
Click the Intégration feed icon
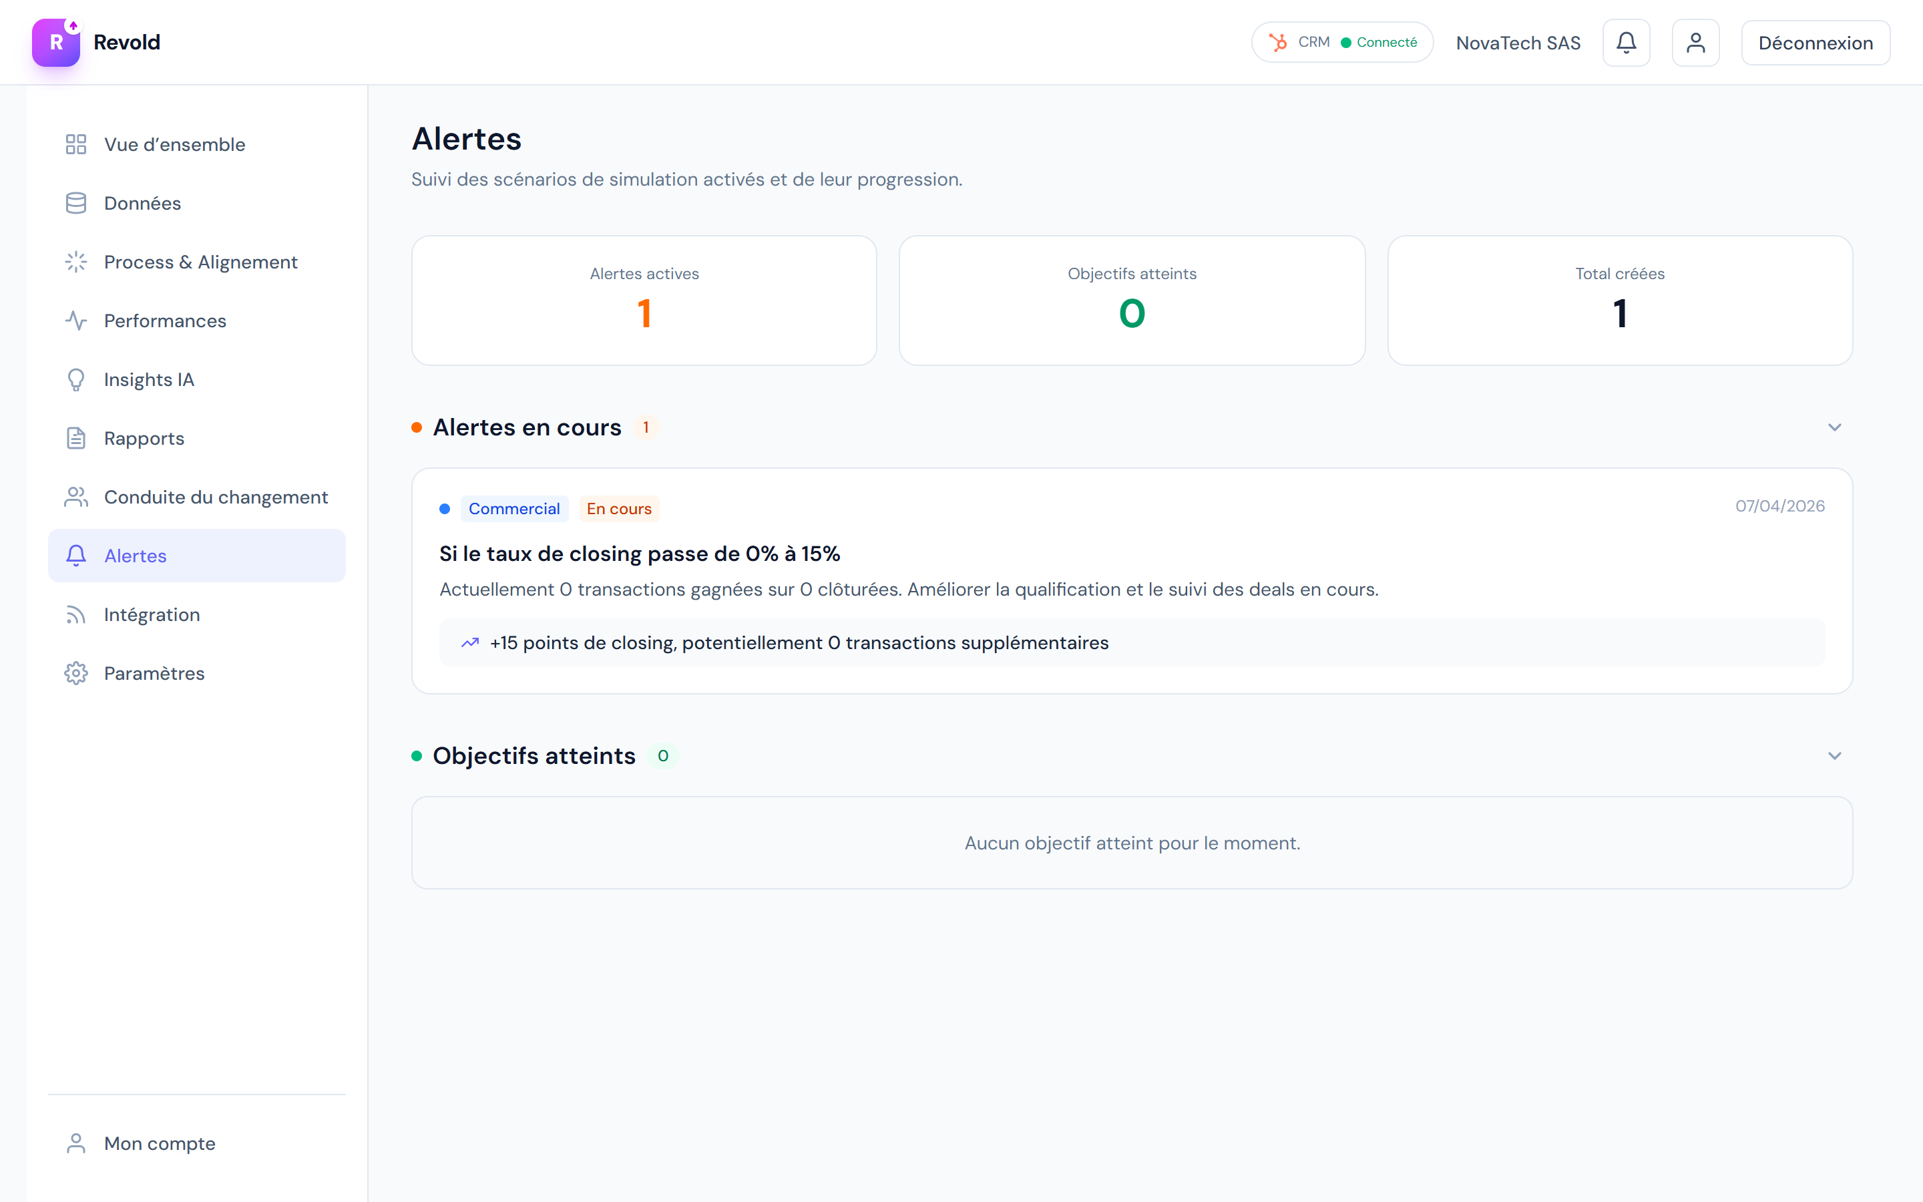[75, 614]
